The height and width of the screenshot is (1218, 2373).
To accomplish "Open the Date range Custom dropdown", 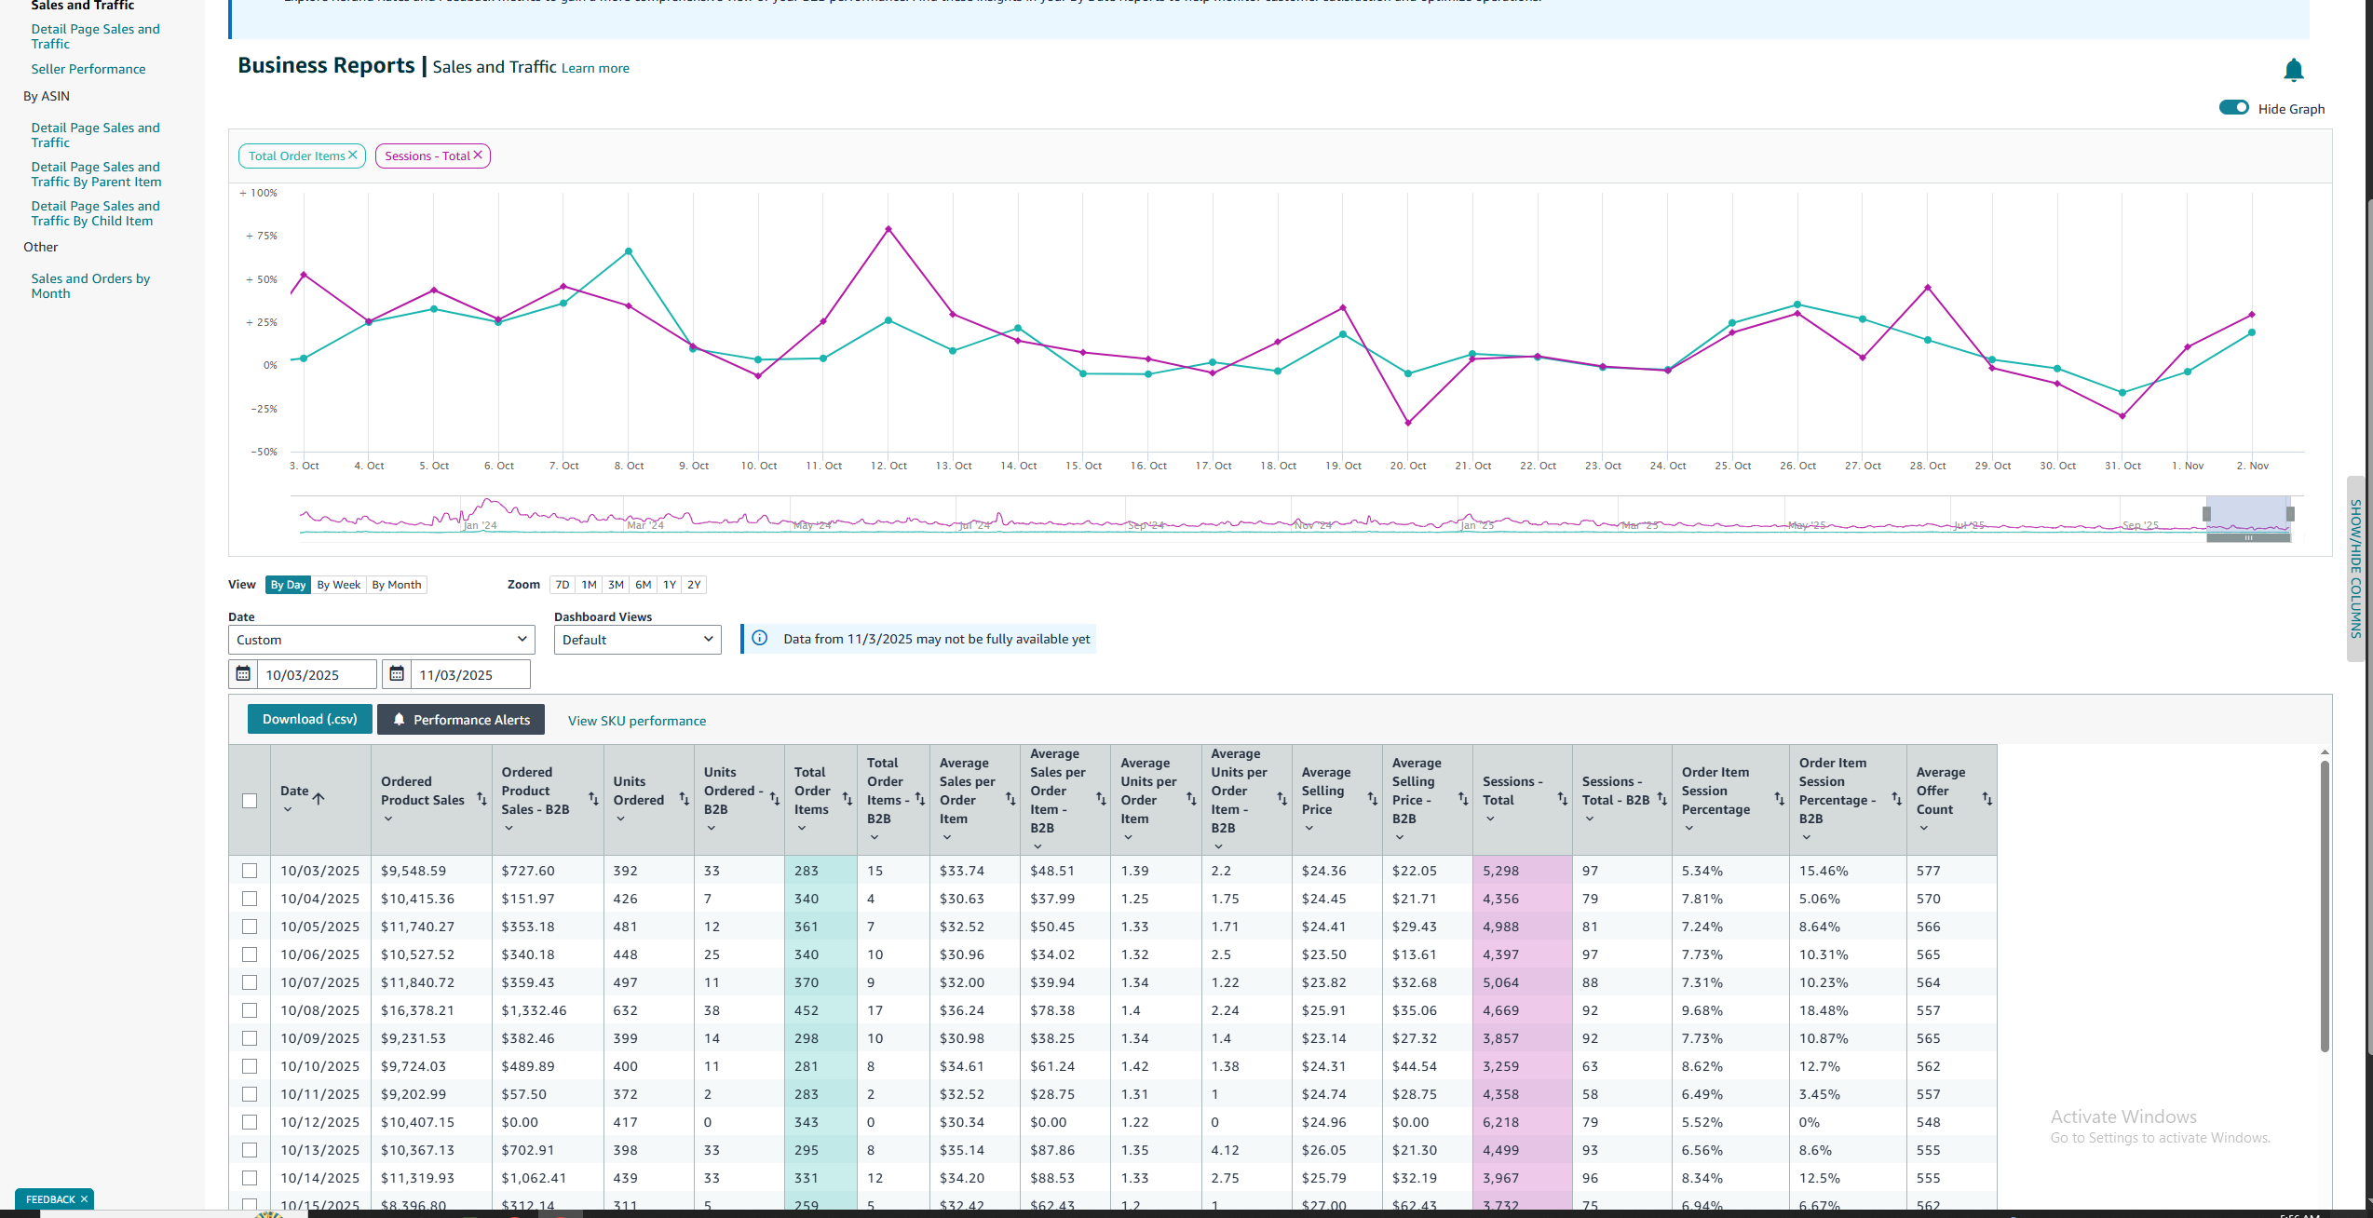I will (x=382, y=639).
